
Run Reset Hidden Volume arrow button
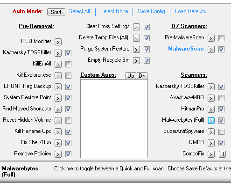58,121
